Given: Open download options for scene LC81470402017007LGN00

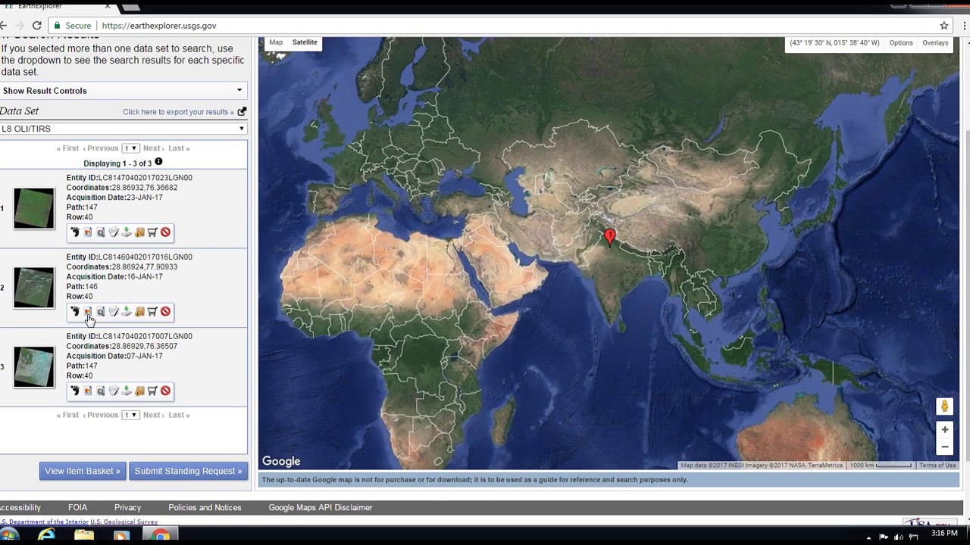Looking at the screenshot, I should (127, 391).
